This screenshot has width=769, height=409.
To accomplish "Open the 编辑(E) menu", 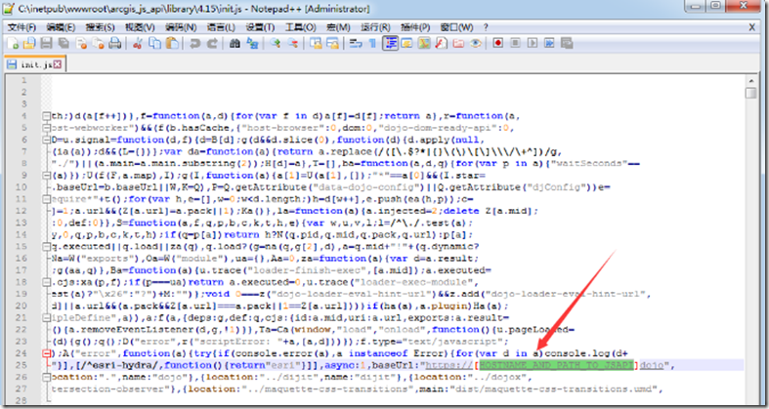I will coord(61,27).
